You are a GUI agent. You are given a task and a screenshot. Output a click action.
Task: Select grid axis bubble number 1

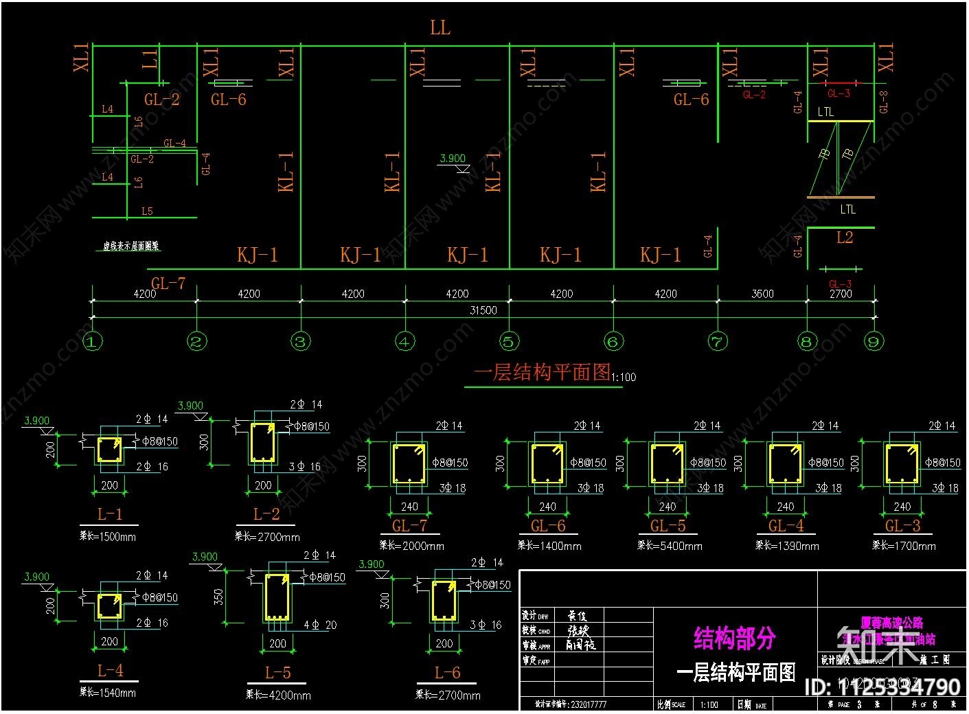[93, 341]
